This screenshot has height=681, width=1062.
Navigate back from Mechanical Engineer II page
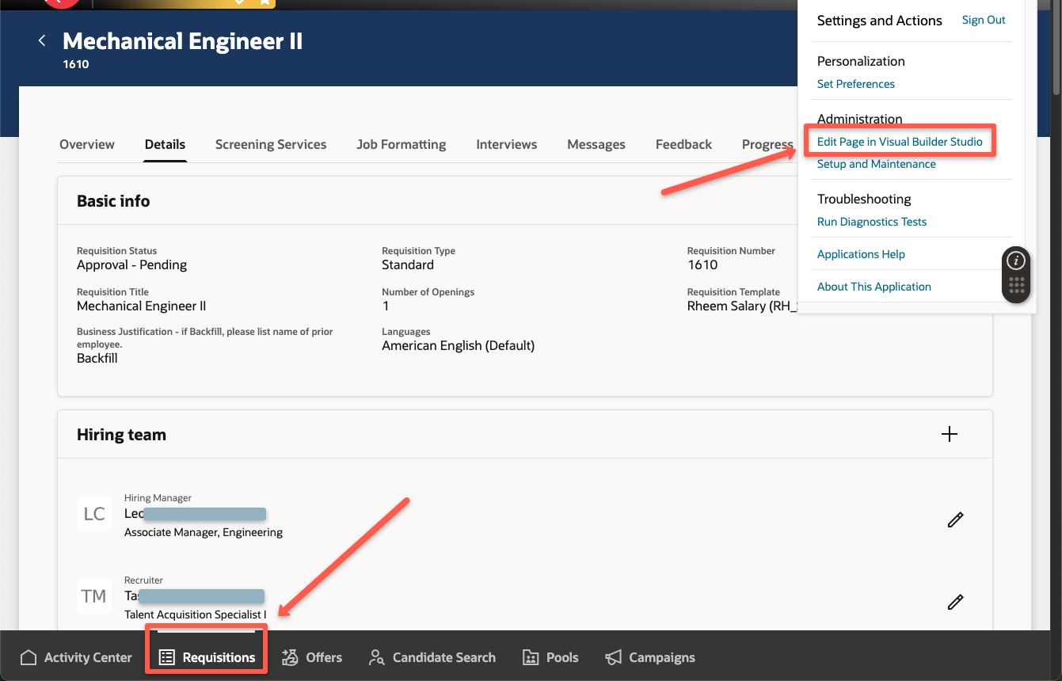41,40
